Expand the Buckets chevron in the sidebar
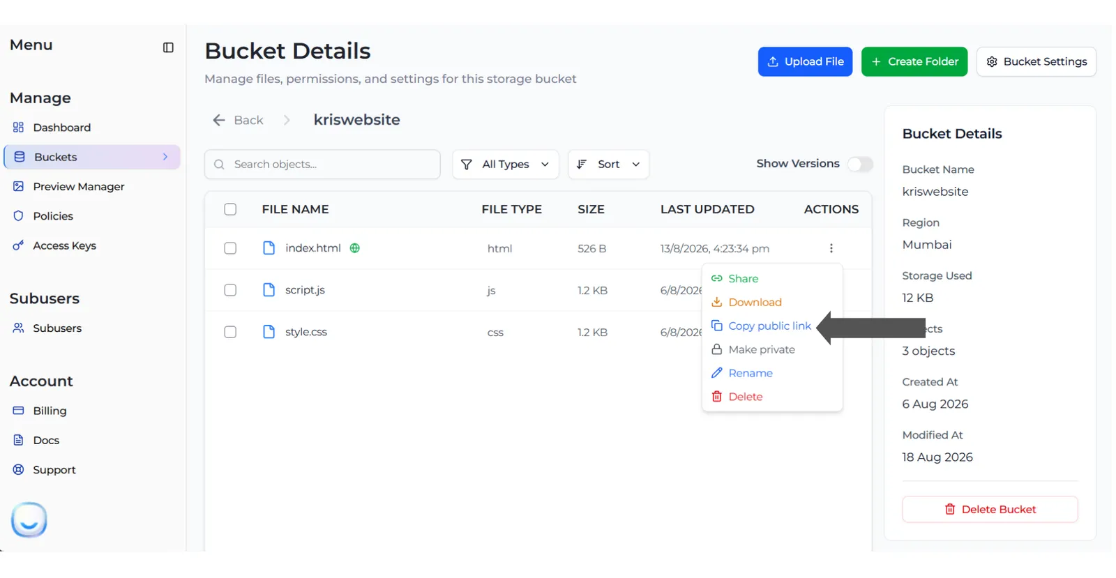 pos(165,157)
